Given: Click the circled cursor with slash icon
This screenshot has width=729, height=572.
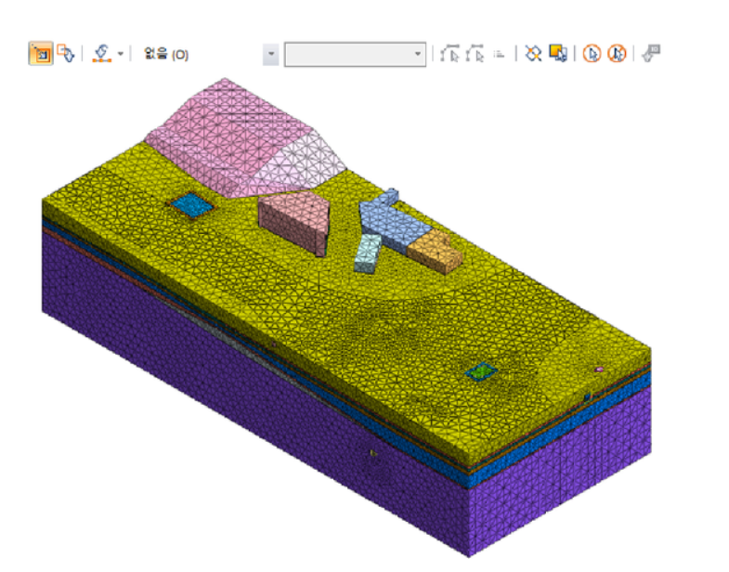Looking at the screenshot, I should pos(617,54).
